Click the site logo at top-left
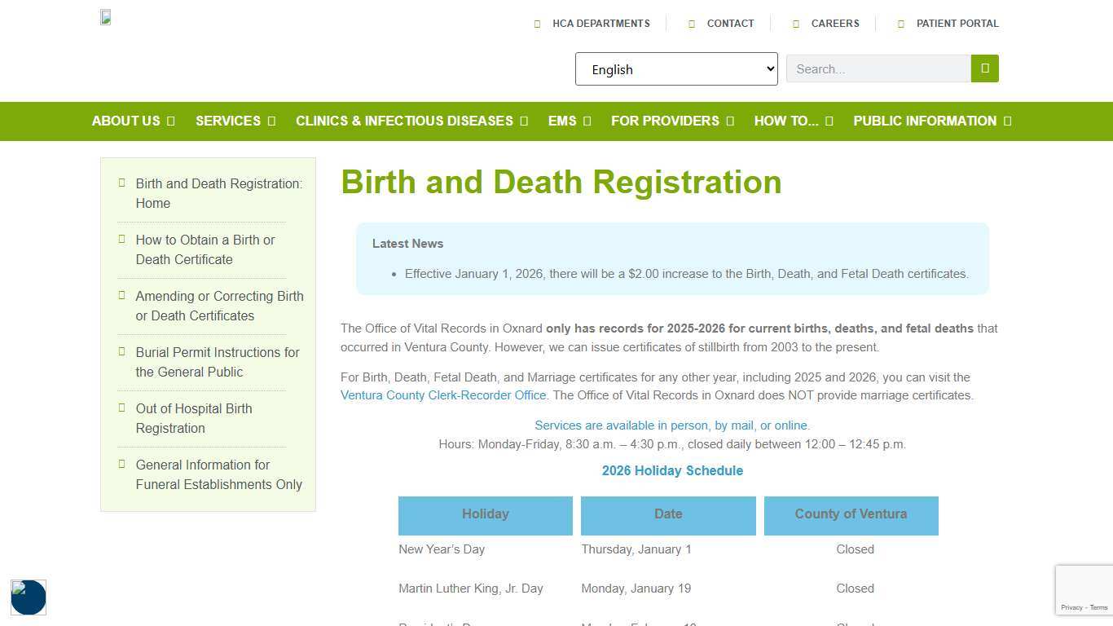The width and height of the screenshot is (1113, 626). click(x=105, y=16)
